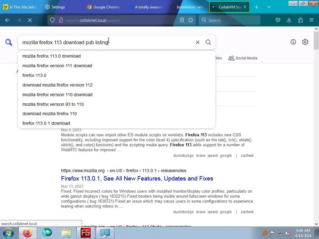
Task: Open the insecure connection padlock icon
Action: [61, 20]
